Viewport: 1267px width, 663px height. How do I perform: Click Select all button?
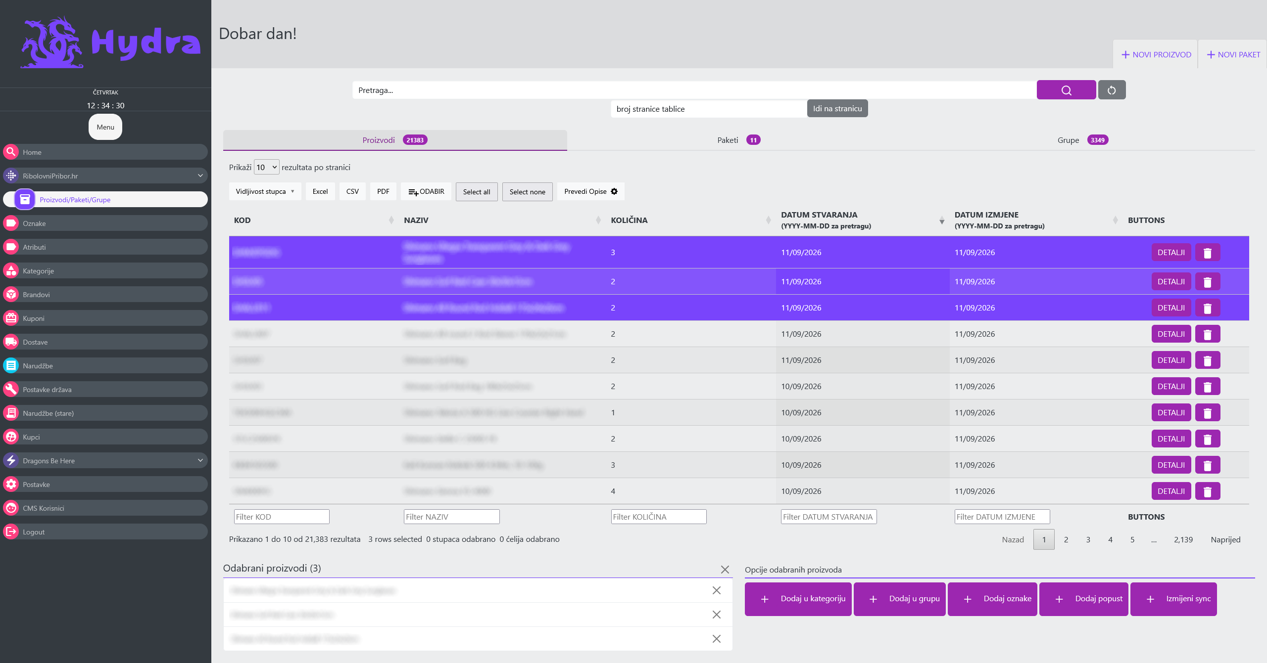coord(477,192)
